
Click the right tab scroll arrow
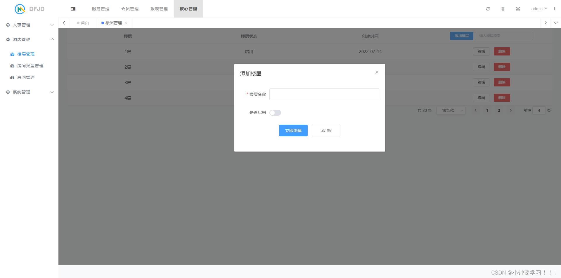[546, 23]
